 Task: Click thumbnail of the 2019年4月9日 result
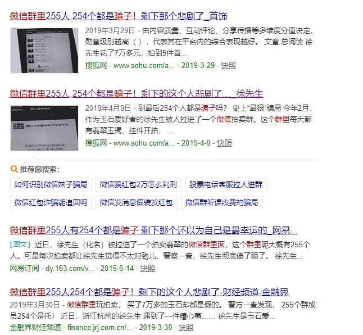pyautogui.click(x=44, y=128)
